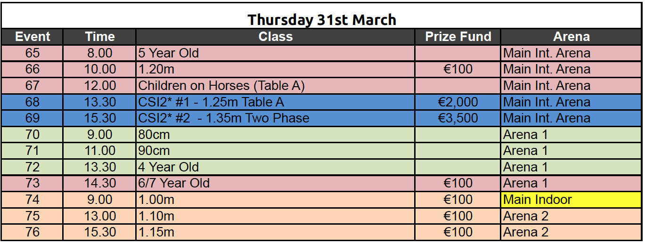645x244 pixels.
Task: Select the Class column header
Action: [x=276, y=37]
